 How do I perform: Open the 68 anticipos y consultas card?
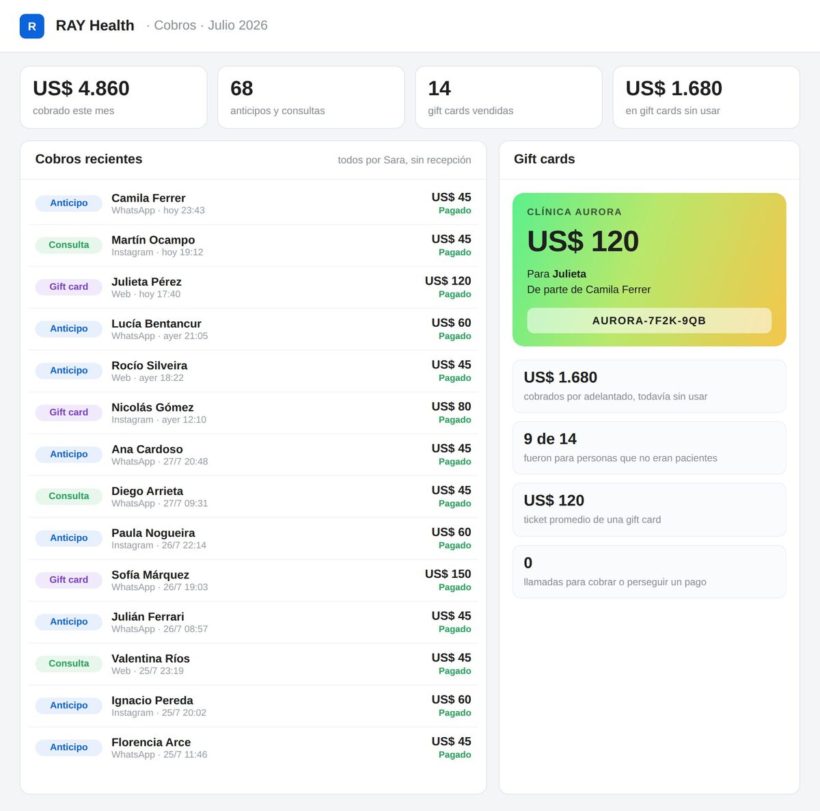coord(311,97)
